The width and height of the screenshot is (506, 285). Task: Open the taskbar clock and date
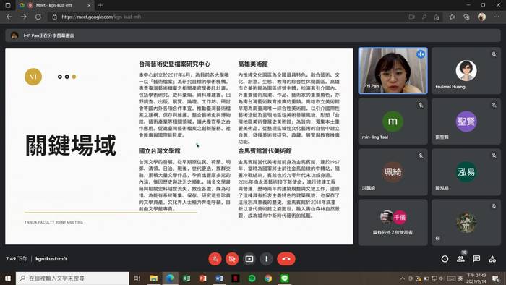476,278
